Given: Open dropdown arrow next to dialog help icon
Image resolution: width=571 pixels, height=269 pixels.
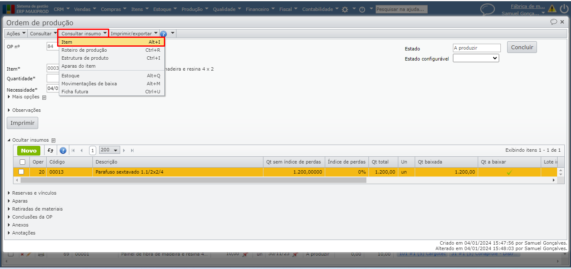Looking at the screenshot, I should [x=172, y=33].
